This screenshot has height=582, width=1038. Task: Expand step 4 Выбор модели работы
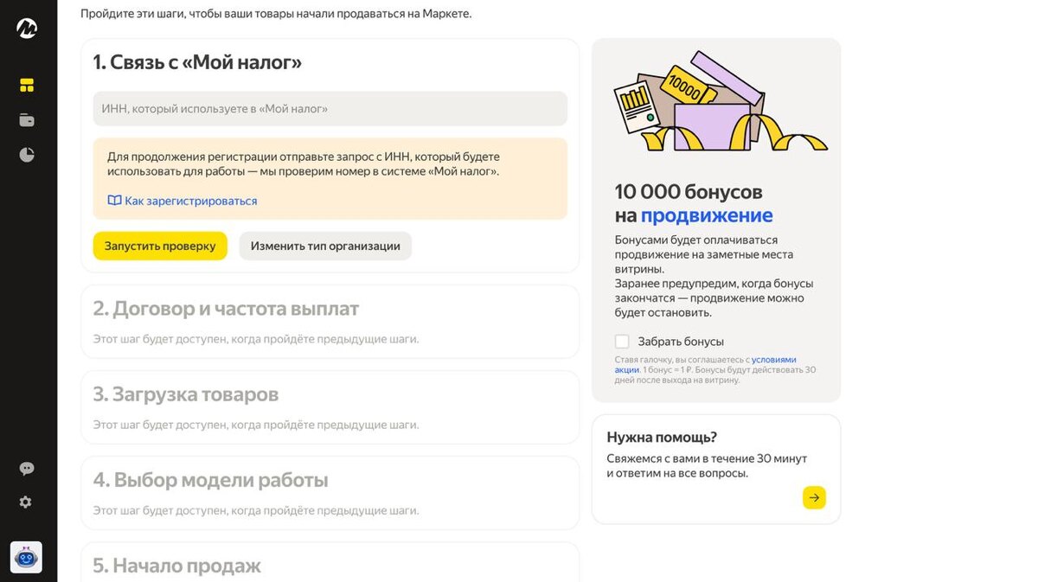pos(211,480)
